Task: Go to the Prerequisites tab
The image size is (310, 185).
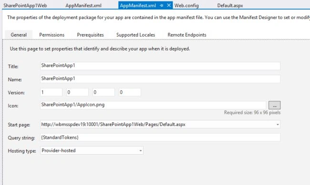Action: (x=90, y=35)
